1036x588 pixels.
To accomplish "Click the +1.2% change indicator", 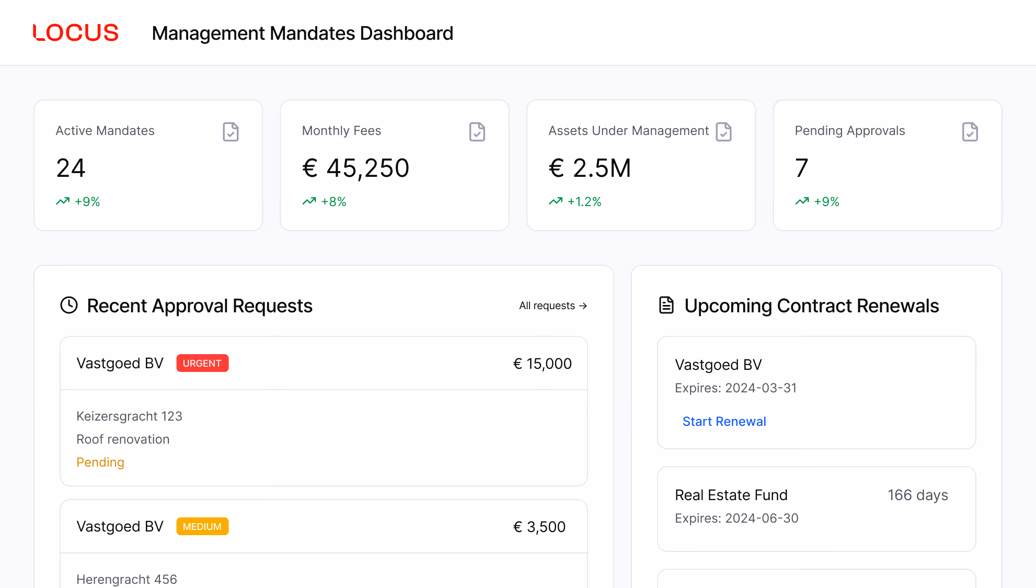I will pyautogui.click(x=584, y=202).
